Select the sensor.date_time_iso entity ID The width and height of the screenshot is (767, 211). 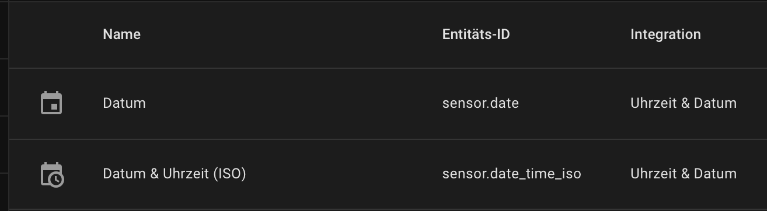(x=512, y=174)
